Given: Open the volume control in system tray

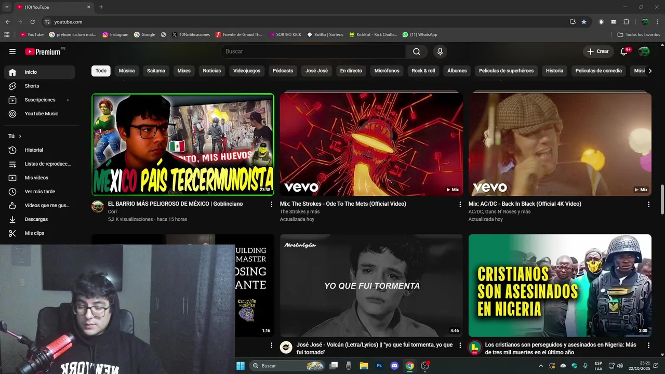Looking at the screenshot, I should 620,366.
